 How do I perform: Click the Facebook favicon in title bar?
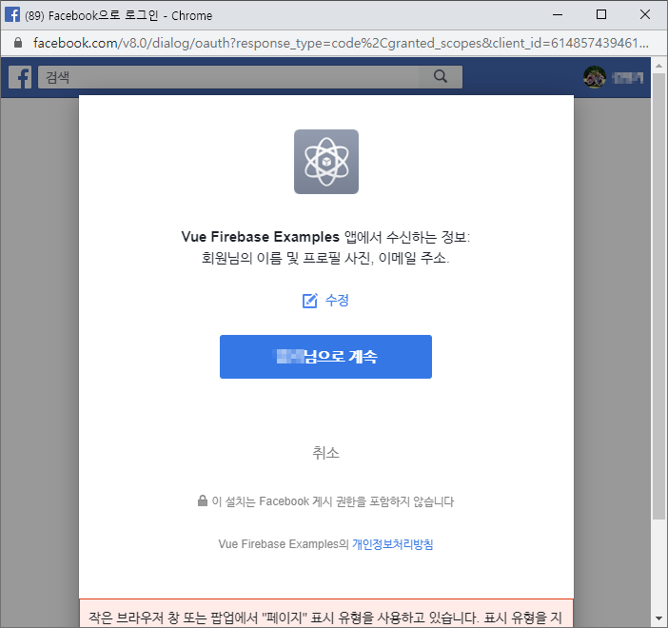(x=12, y=14)
